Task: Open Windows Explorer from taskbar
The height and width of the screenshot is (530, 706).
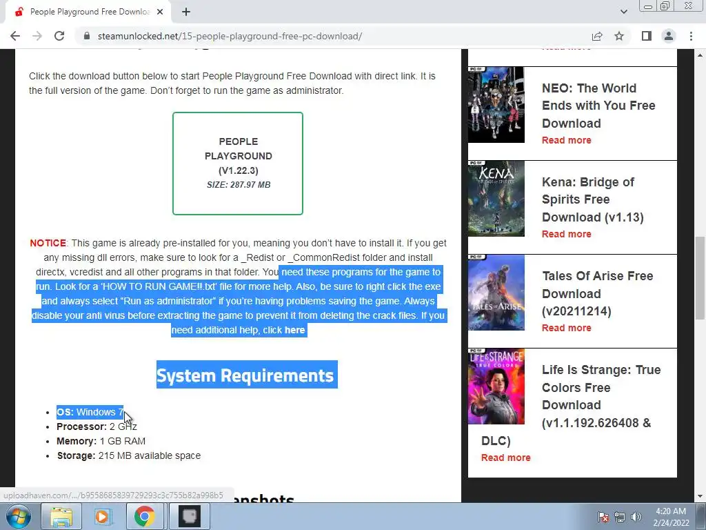Action: click(61, 516)
